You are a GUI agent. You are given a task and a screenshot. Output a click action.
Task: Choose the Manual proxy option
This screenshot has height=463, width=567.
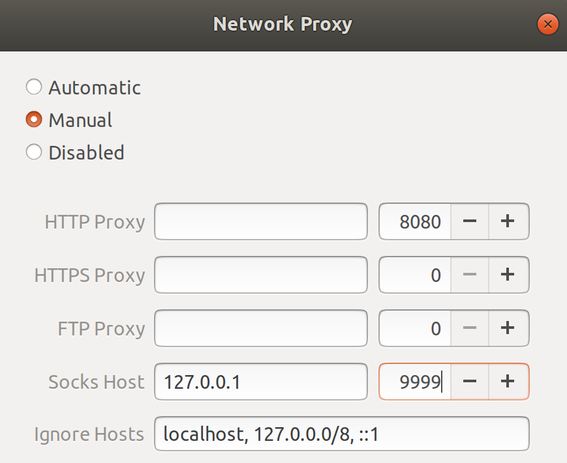(34, 120)
